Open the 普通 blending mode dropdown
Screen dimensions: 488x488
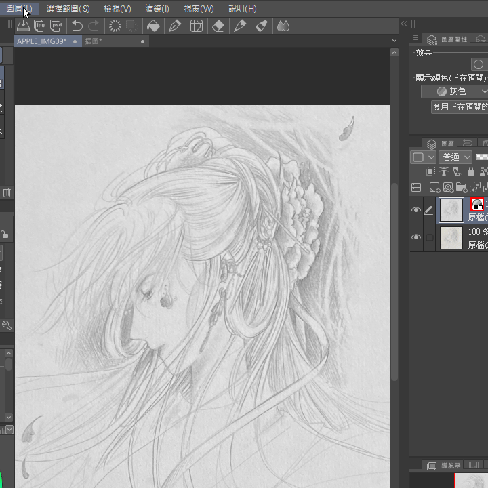(455, 157)
